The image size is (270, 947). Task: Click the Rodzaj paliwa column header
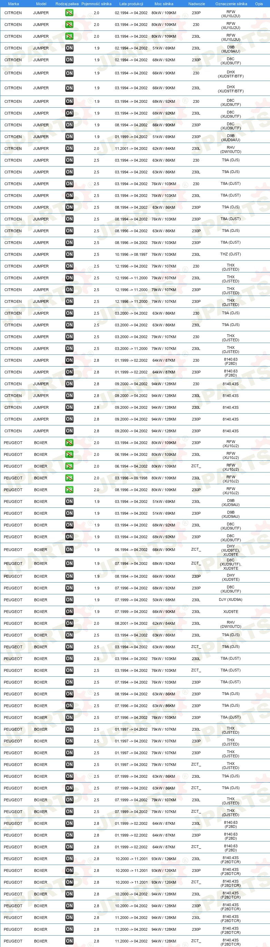(67, 4)
